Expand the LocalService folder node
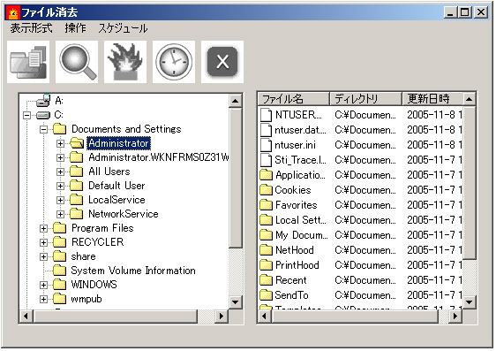The height and width of the screenshot is (351, 496). pyautogui.click(x=60, y=200)
